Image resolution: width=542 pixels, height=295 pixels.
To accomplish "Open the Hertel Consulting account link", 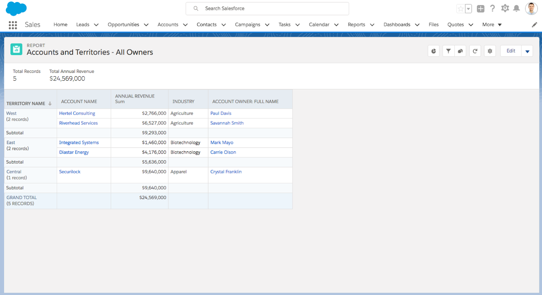I will pyautogui.click(x=77, y=113).
